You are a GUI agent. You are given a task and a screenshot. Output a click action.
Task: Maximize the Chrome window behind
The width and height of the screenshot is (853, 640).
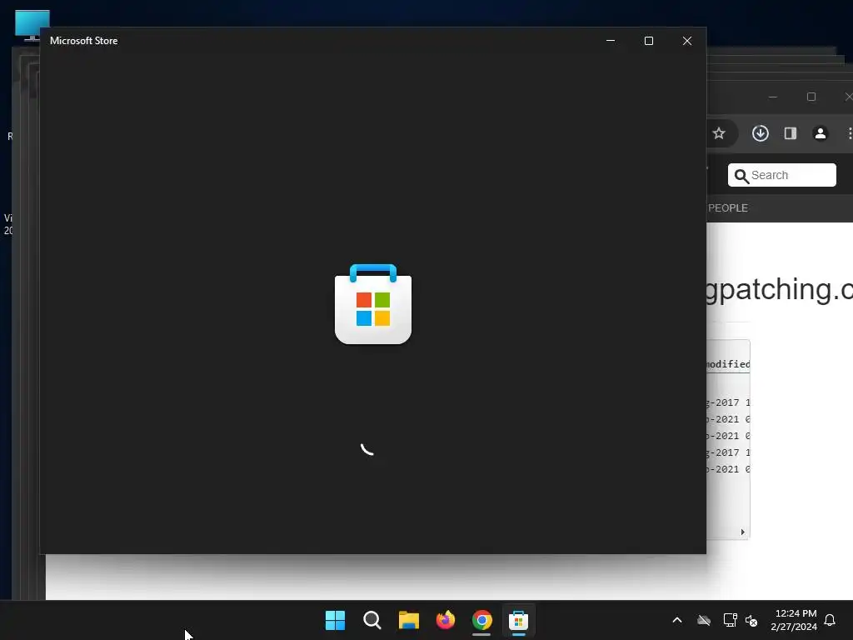(x=811, y=97)
